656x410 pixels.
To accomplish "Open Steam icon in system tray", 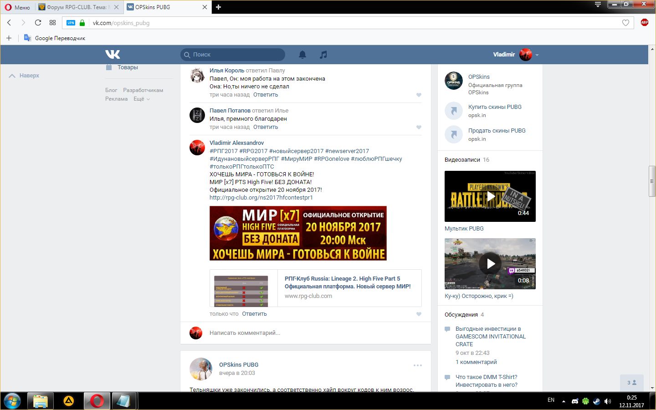I will (596, 401).
